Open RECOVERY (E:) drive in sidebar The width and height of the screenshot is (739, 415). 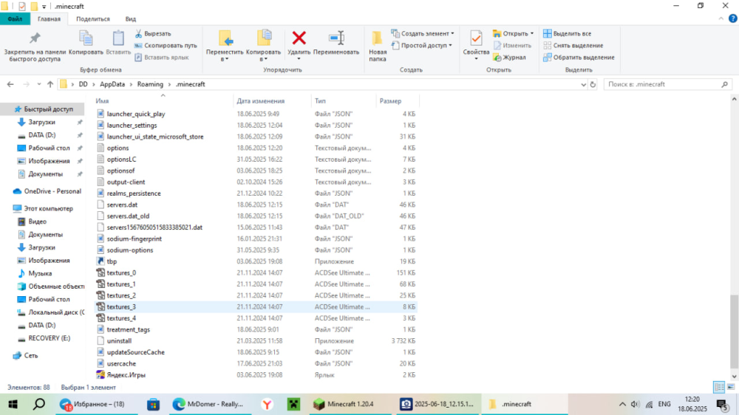tap(44, 338)
